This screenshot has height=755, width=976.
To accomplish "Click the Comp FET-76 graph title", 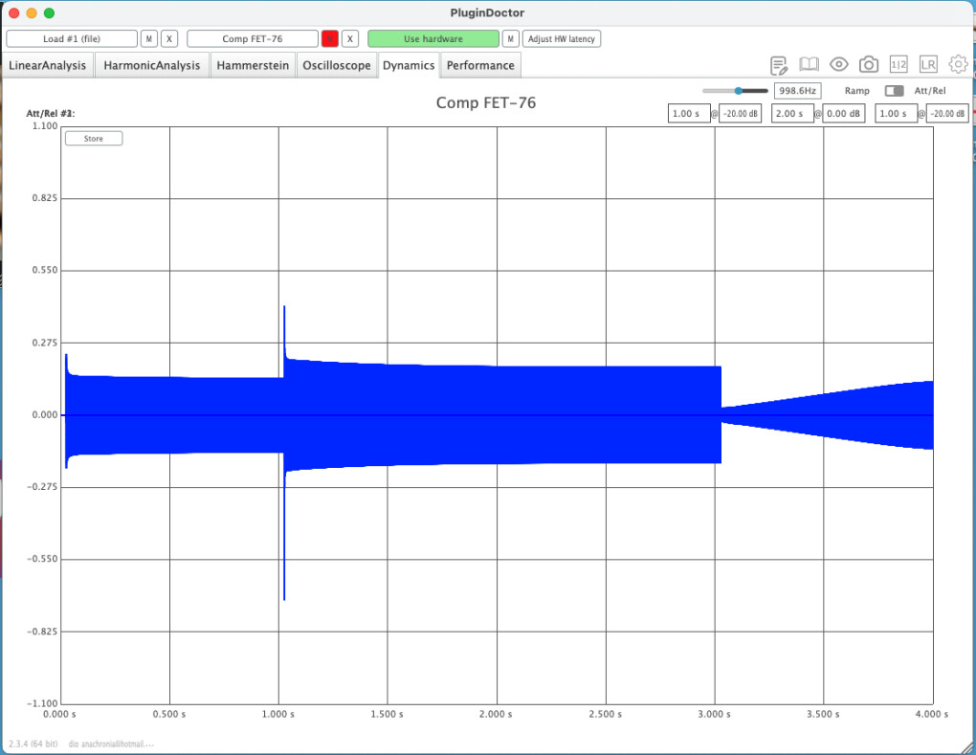I will 485,102.
